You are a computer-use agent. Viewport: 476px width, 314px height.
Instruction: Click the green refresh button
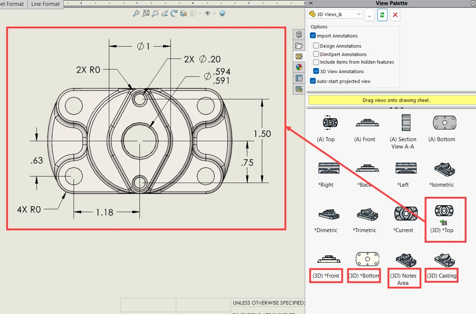click(x=382, y=15)
